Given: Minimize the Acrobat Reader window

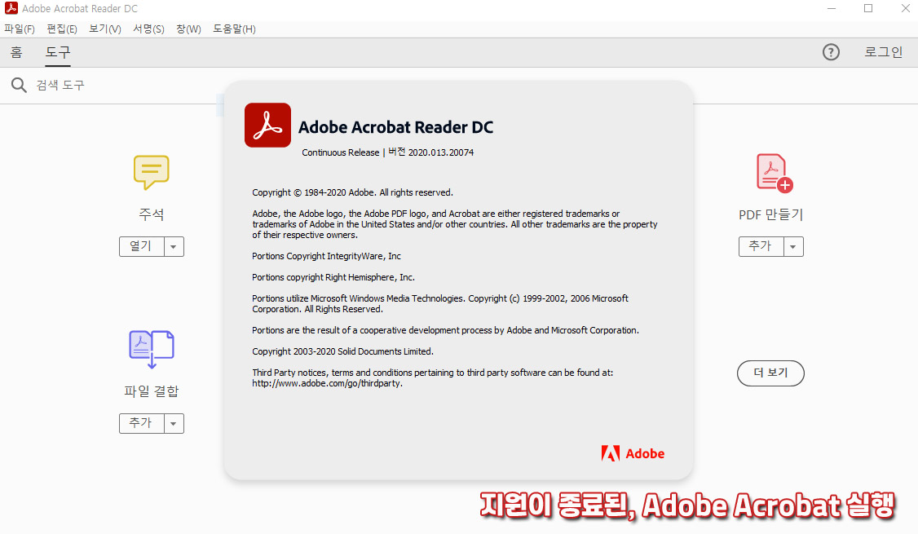Looking at the screenshot, I should [x=832, y=8].
